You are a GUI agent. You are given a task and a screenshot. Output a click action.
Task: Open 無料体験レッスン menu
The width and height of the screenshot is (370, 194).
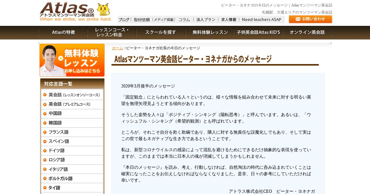pyautogui.click(x=210, y=32)
